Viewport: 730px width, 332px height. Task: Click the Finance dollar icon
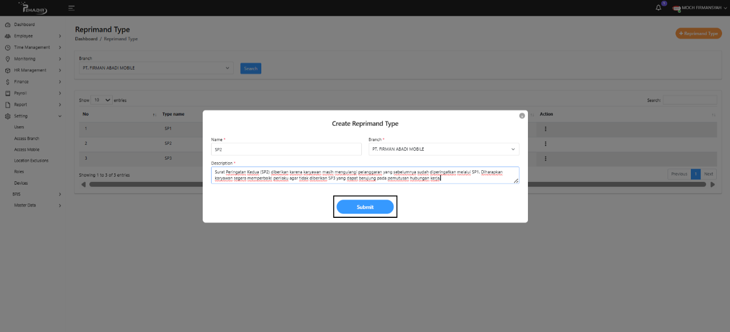[x=7, y=81]
